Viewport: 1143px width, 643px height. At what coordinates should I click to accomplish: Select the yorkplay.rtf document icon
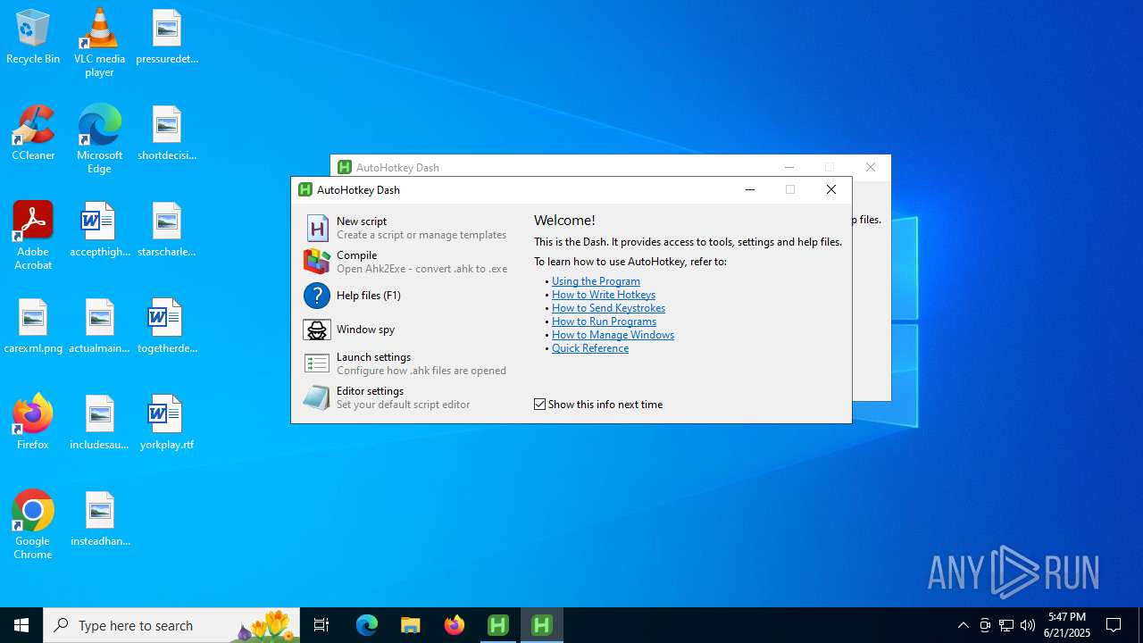click(x=167, y=423)
